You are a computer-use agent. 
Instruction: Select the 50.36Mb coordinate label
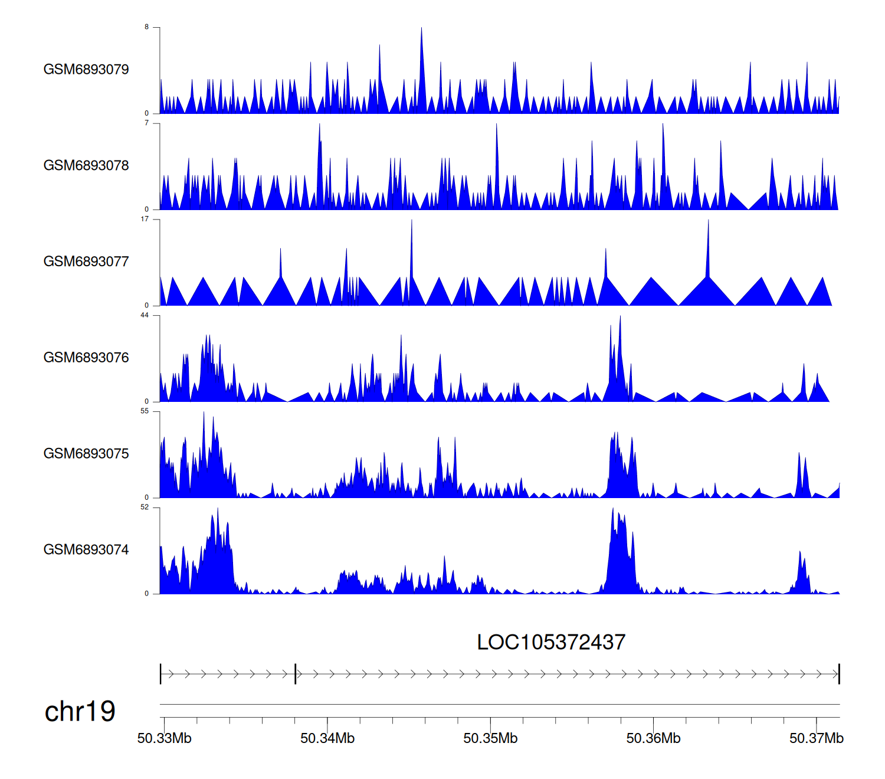point(653,738)
